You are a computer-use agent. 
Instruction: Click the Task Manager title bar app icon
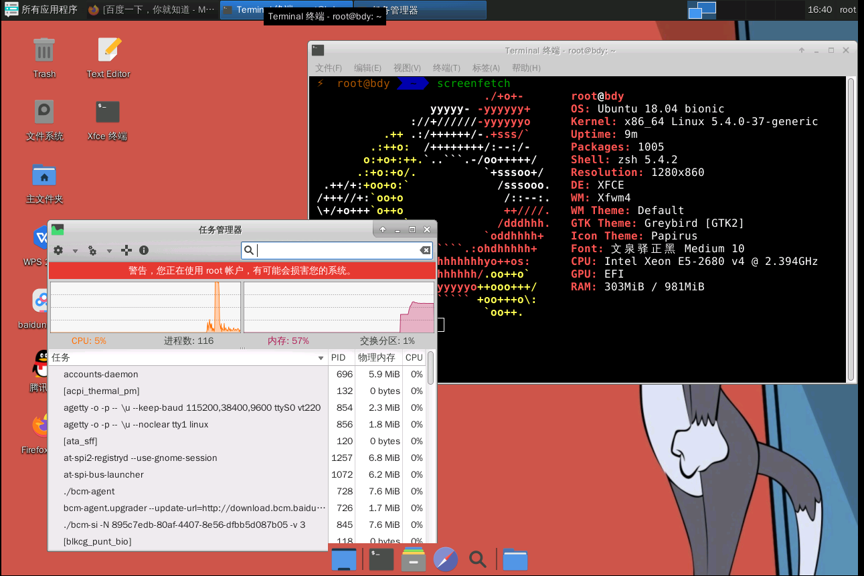click(x=58, y=229)
